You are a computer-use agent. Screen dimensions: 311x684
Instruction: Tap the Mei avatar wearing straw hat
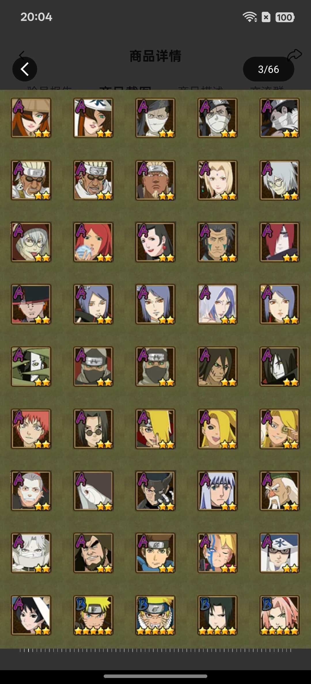pyautogui.click(x=31, y=118)
